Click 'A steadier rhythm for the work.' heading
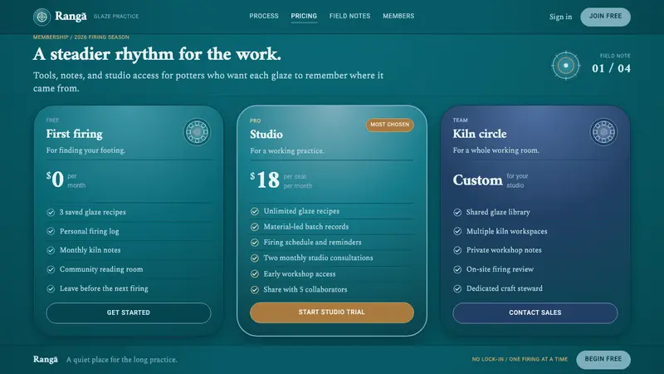Viewport: 664px width, 374px height. [157, 54]
